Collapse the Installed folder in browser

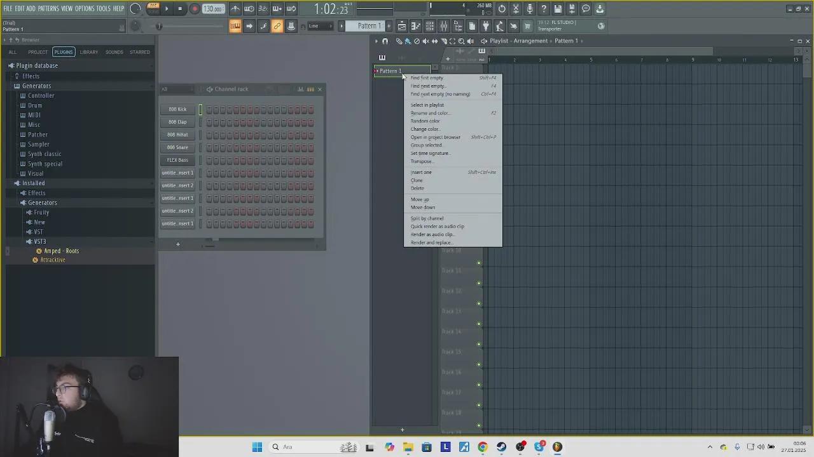click(33, 183)
